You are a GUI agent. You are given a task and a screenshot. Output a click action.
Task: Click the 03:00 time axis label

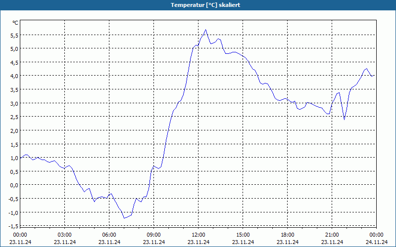coord(65,235)
